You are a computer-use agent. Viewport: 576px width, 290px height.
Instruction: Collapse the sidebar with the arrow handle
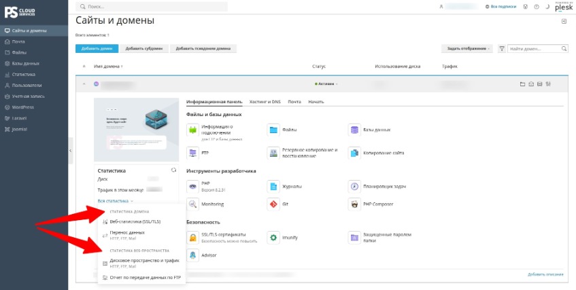click(x=71, y=151)
